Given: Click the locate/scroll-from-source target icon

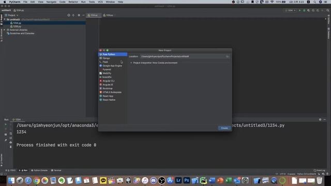Looking at the screenshot, I should (x=69, y=15).
